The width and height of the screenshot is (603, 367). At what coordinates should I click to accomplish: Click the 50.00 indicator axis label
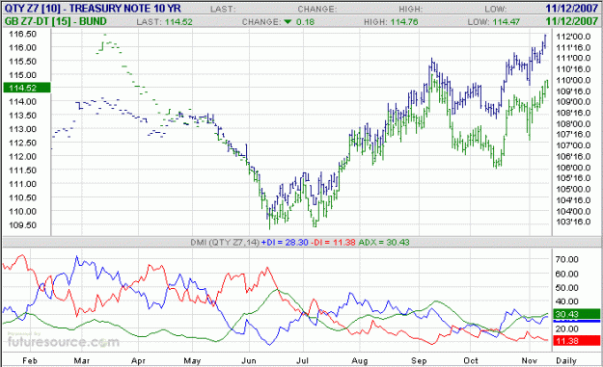click(x=567, y=288)
